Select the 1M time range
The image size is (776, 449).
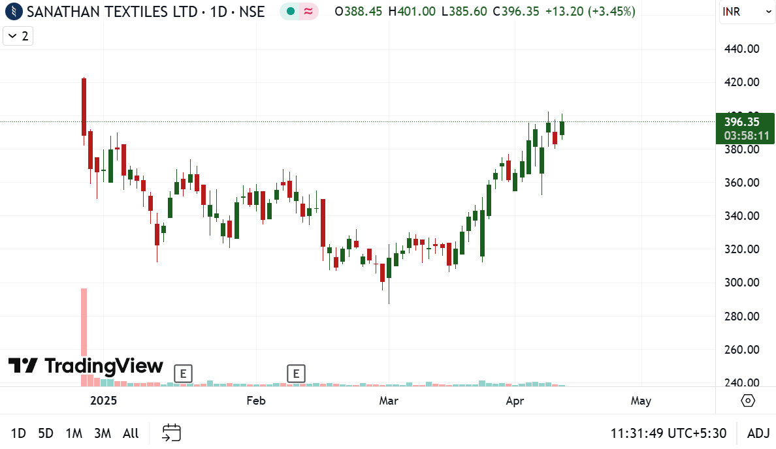pos(74,434)
